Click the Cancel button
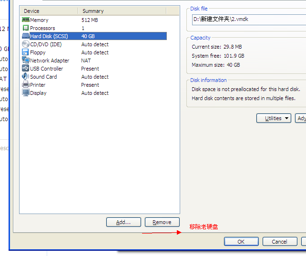This screenshot has width=306, height=256. (x=280, y=242)
